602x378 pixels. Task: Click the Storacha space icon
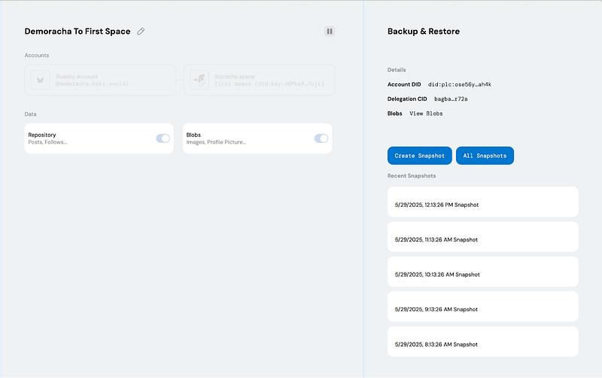tap(199, 80)
